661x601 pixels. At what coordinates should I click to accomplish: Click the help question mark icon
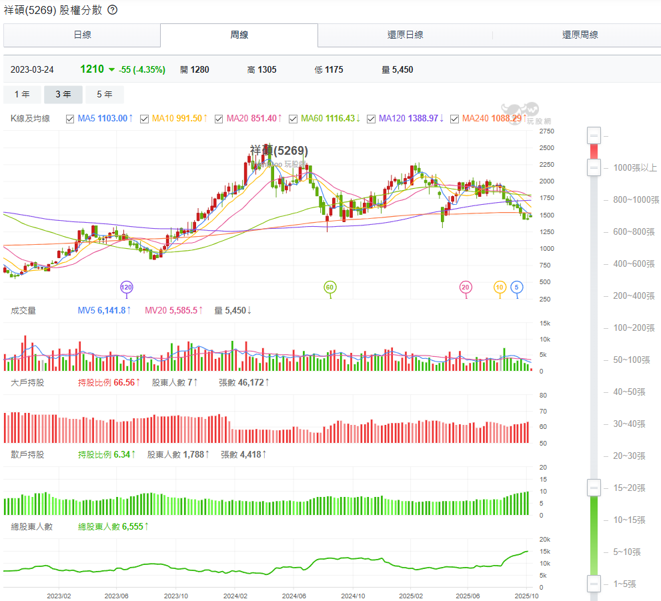click(113, 10)
